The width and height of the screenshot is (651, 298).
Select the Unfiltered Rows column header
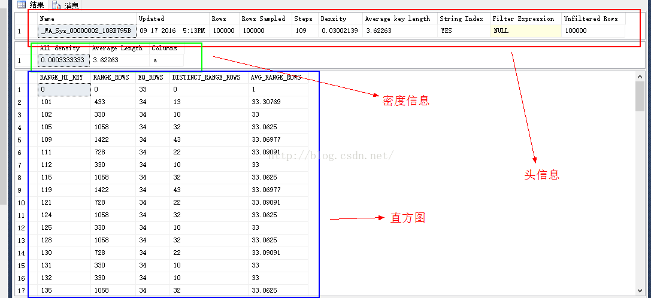pyautogui.click(x=594, y=19)
